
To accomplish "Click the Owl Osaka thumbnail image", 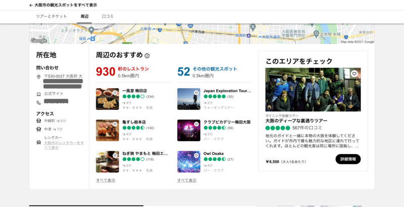I will tap(188, 162).
